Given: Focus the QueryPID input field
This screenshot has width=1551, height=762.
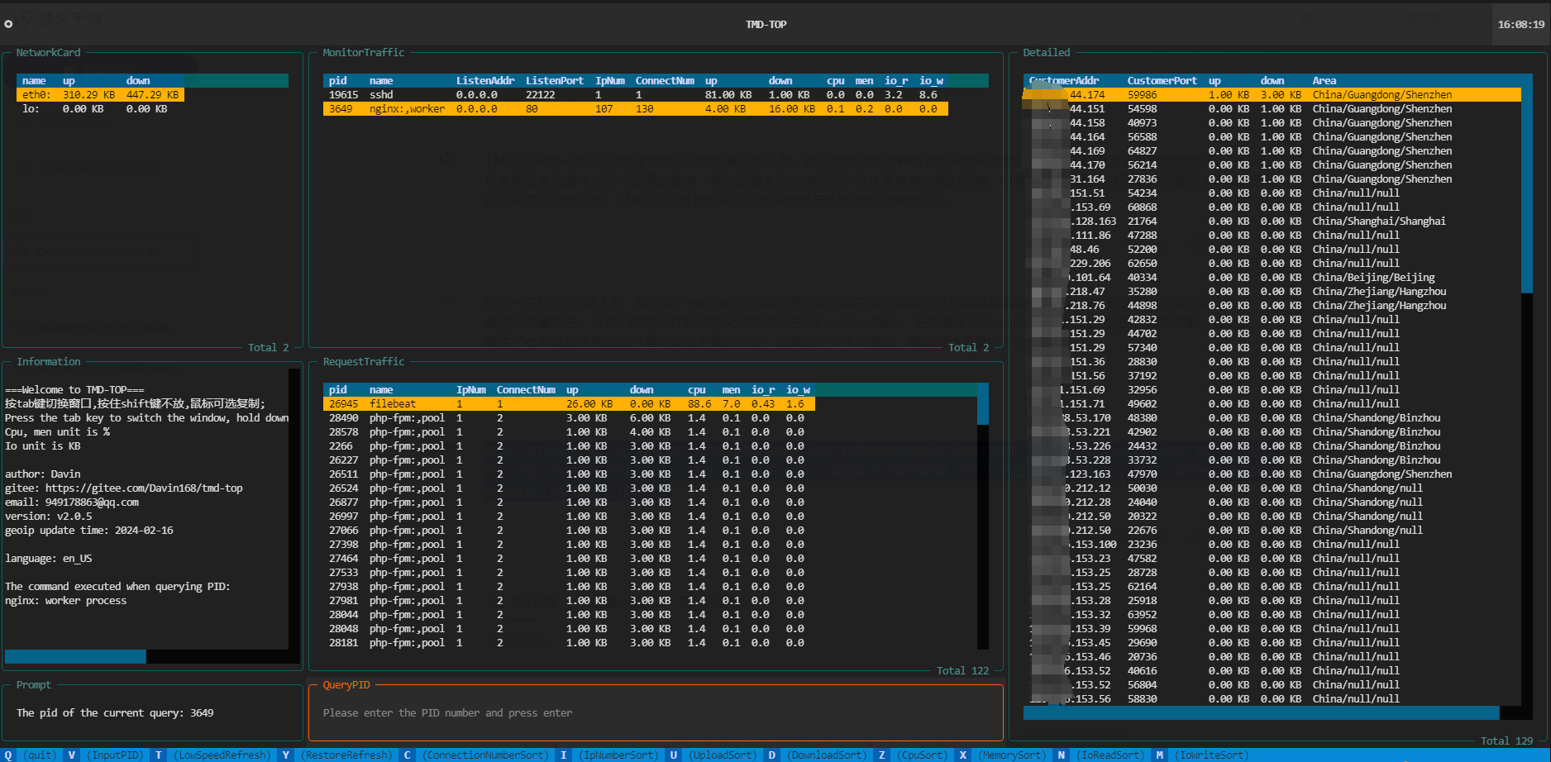Looking at the screenshot, I should point(656,713).
